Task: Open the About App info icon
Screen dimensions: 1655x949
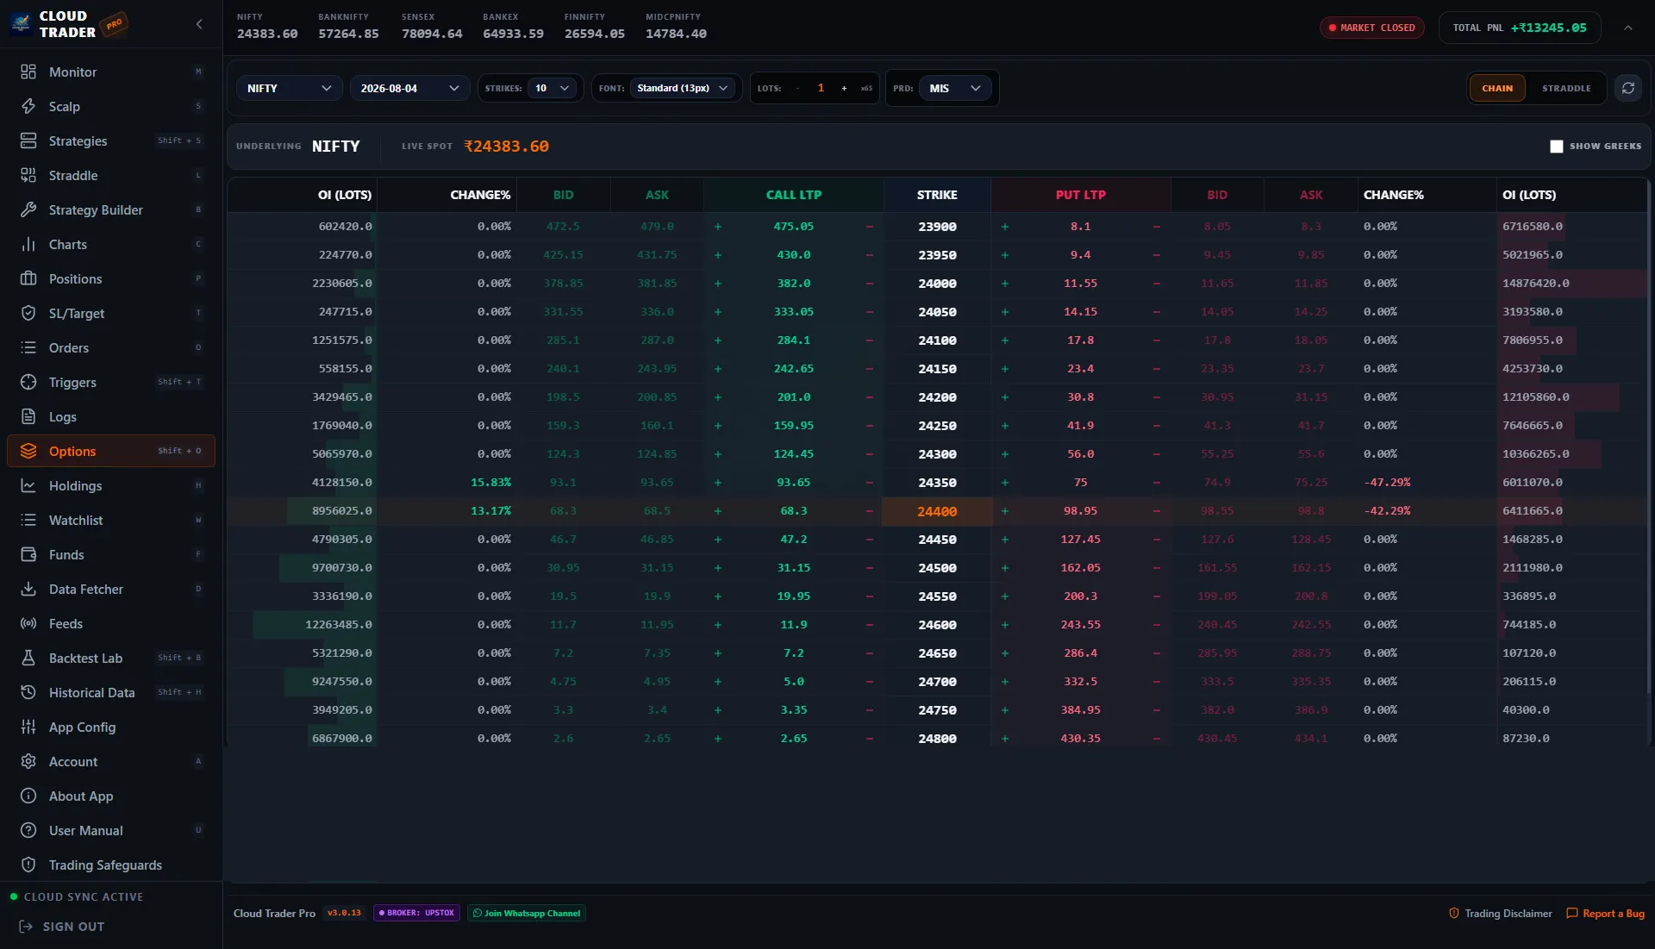Action: (x=28, y=796)
